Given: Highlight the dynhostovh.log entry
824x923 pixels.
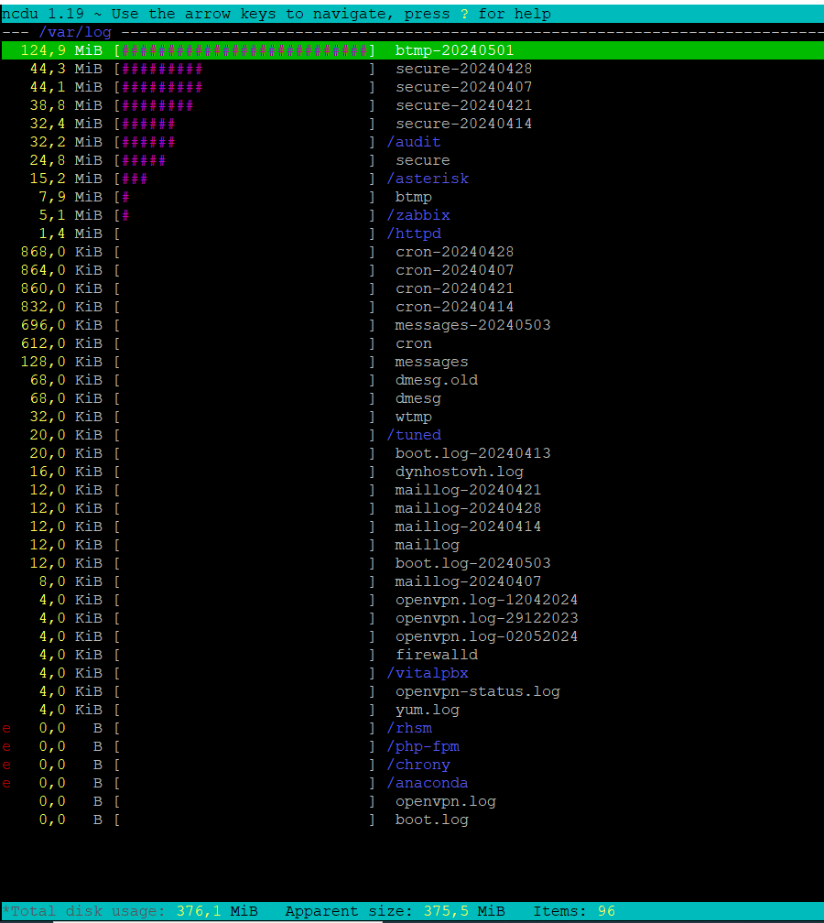Looking at the screenshot, I should pos(459,472).
